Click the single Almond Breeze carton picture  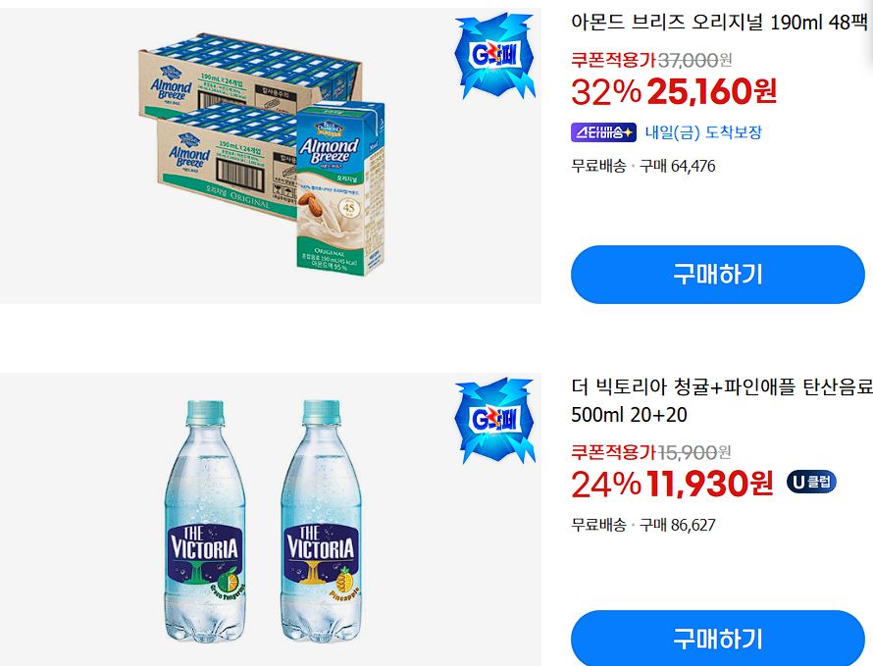pos(339,188)
